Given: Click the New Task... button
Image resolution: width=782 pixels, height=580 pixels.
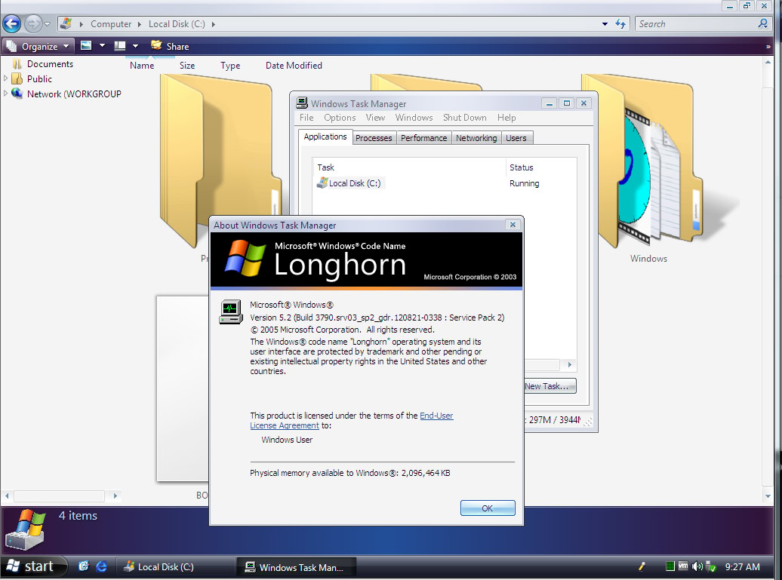Looking at the screenshot, I should click(550, 386).
